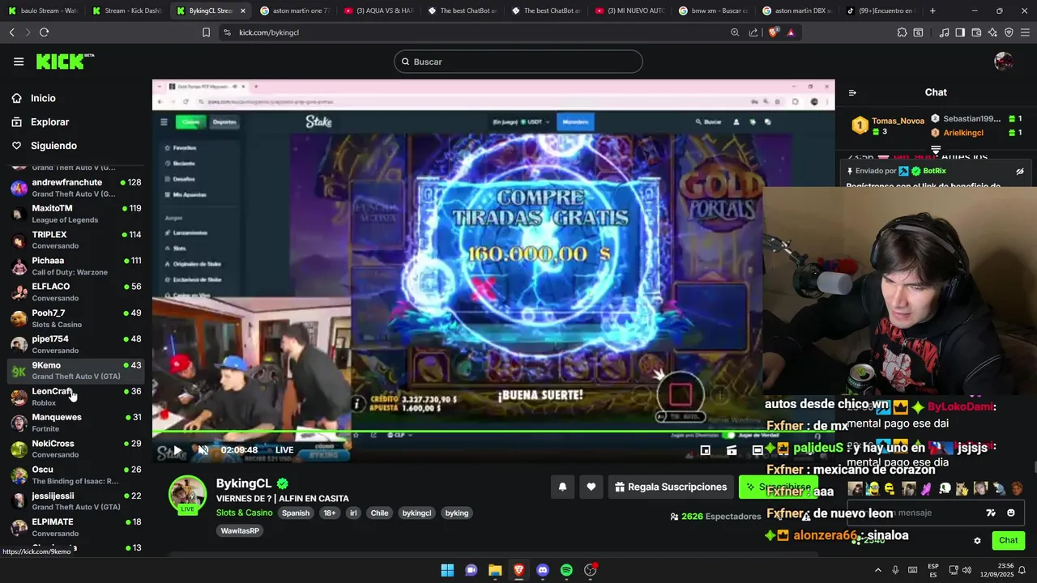
Task: Open the Kick hamburger menu
Action: 19,62
